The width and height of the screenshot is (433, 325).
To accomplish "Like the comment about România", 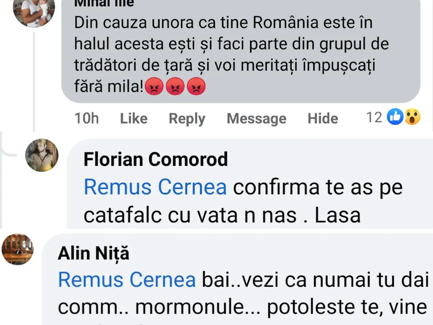I will (x=134, y=118).
